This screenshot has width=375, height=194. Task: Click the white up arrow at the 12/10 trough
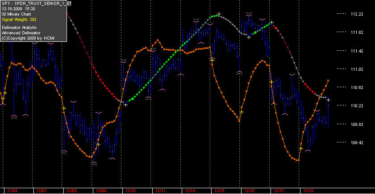coord(125,105)
